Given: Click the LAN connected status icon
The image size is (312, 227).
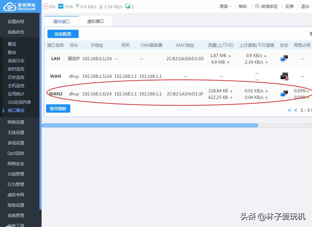Looking at the screenshot, I should coord(284,59).
